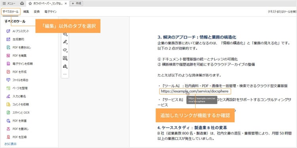The width and height of the screenshot is (297, 148).
Task: Select the signature pen tool in quick toolbar
Action: coord(65,66)
